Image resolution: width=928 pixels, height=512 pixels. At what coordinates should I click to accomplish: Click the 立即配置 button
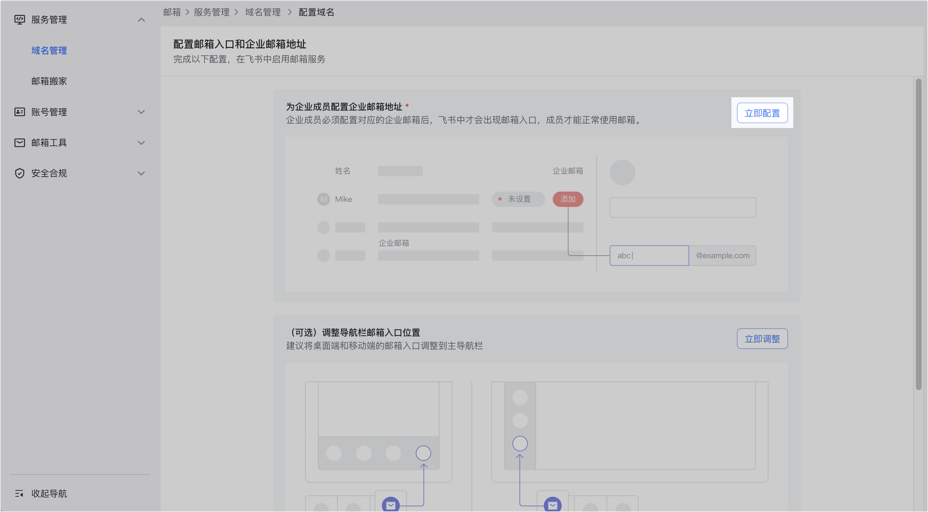(x=762, y=113)
